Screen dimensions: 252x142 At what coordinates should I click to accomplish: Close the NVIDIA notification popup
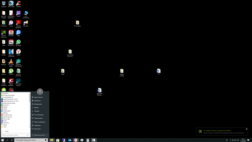pyautogui.click(x=247, y=129)
